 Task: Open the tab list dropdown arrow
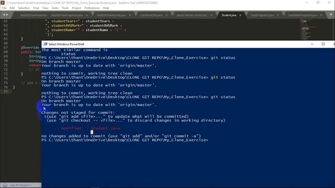click(331, 15)
